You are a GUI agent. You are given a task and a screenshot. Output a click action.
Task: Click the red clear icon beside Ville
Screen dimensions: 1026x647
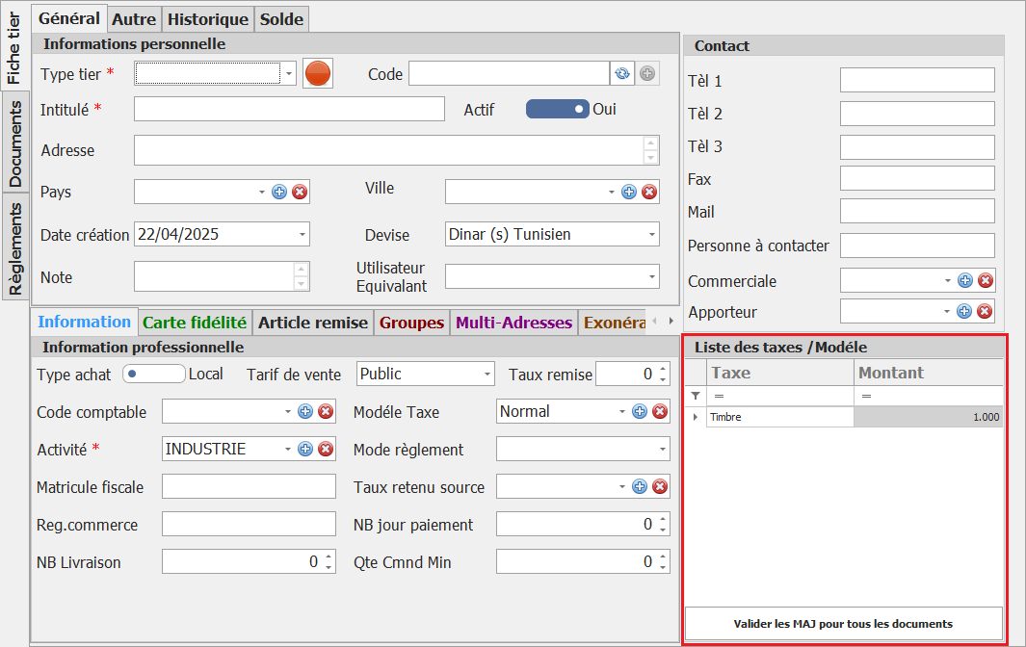coord(649,192)
